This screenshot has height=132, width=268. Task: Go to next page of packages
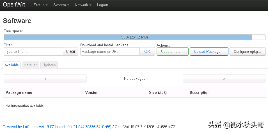coord(224,79)
